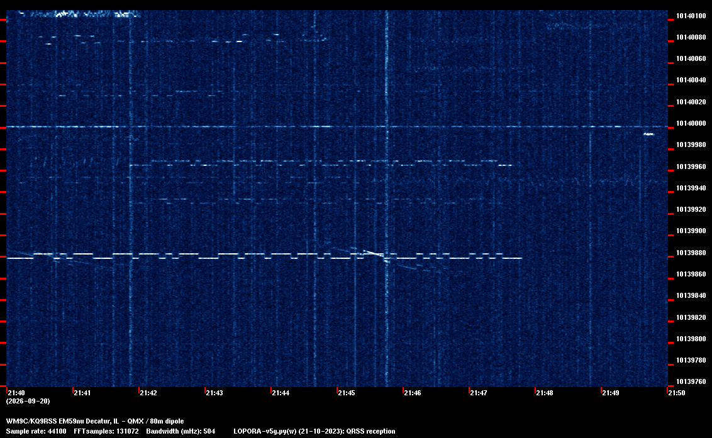The image size is (712, 438).
Task: Click the FFTsamples: 131072 text
Action: tap(106, 431)
